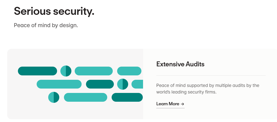
Task: Click the two-tone circle in bottom row
Action: (x=54, y=97)
